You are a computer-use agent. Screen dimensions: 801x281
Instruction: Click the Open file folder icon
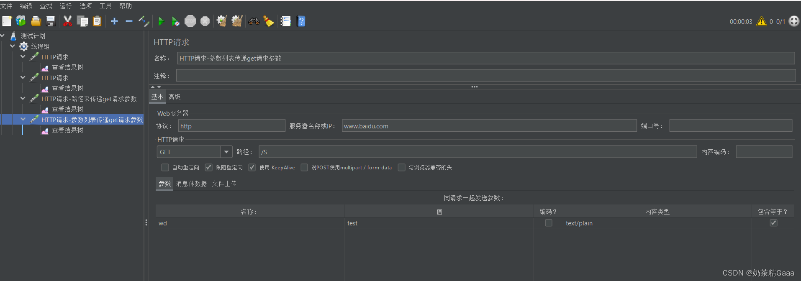point(36,21)
